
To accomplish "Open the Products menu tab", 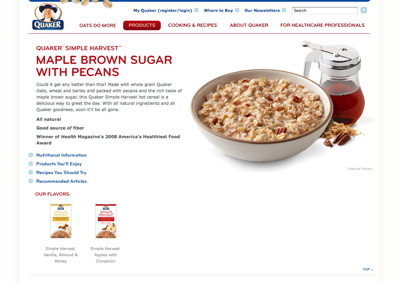I will click(x=142, y=25).
